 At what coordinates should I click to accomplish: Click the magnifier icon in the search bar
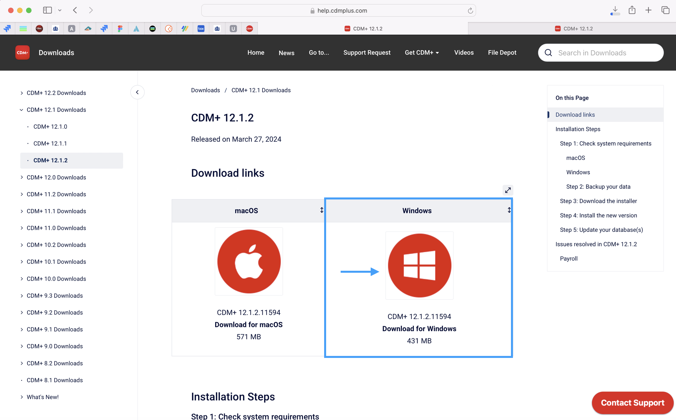pos(548,52)
